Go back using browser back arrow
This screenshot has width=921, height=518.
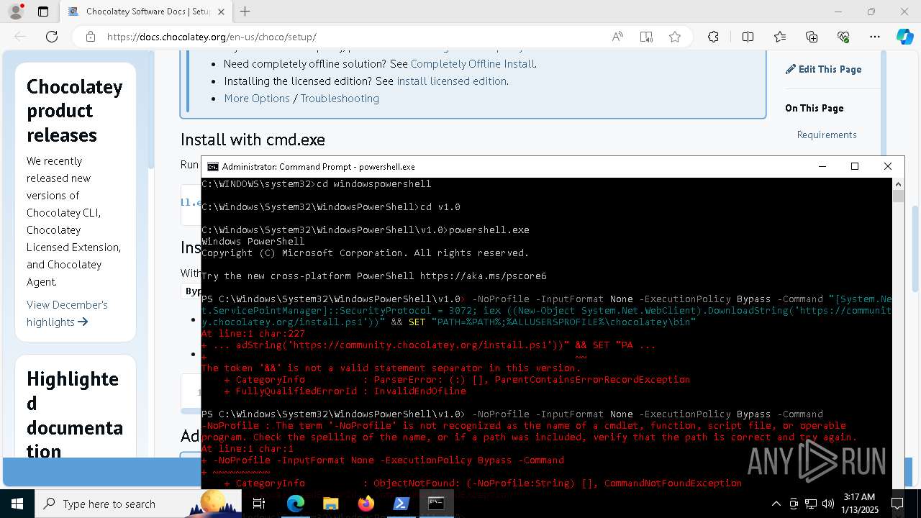[20, 37]
